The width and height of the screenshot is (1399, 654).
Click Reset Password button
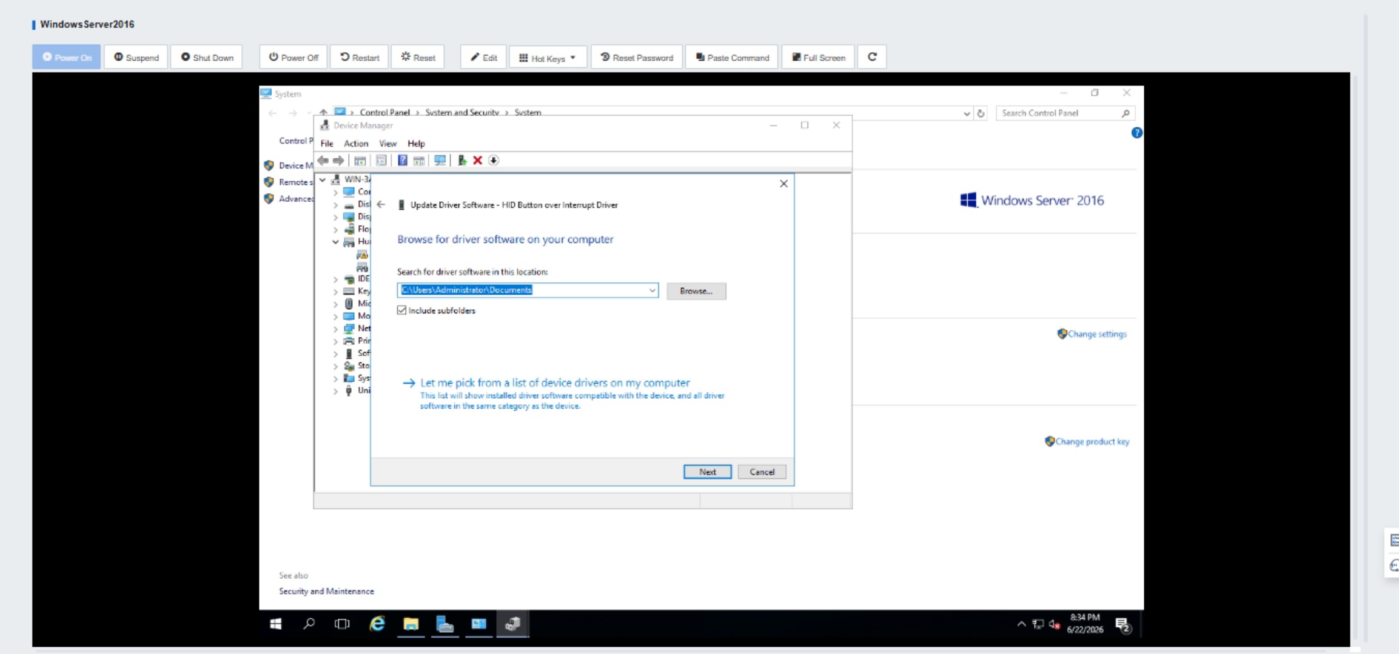pyautogui.click(x=637, y=58)
